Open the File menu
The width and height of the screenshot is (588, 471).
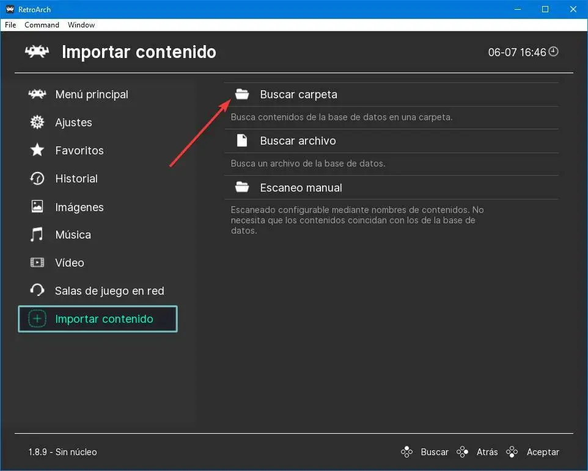pos(10,25)
